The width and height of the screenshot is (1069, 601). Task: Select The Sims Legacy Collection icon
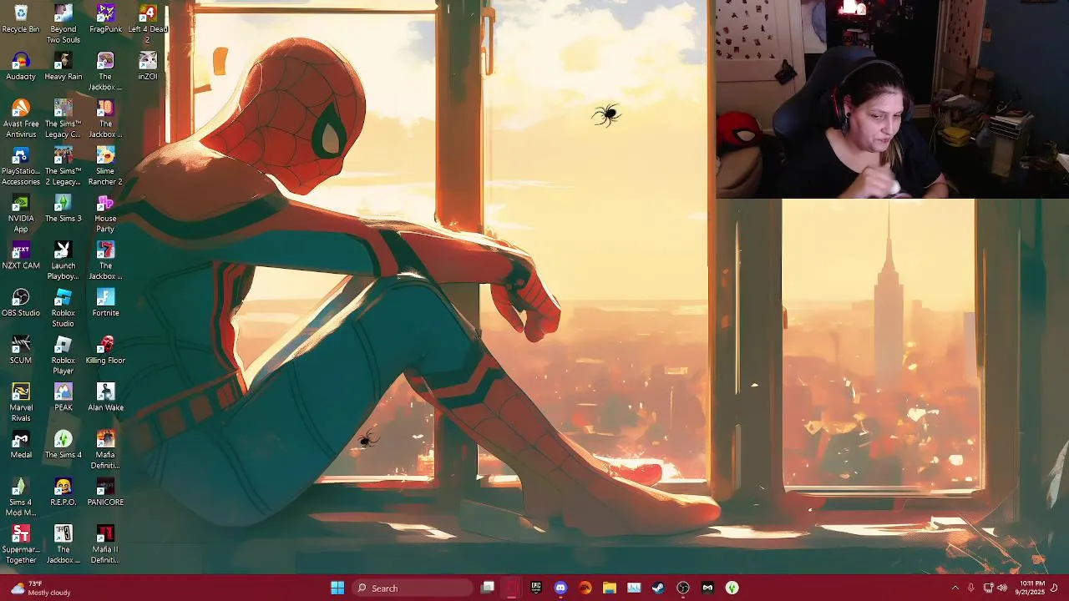coord(63,118)
